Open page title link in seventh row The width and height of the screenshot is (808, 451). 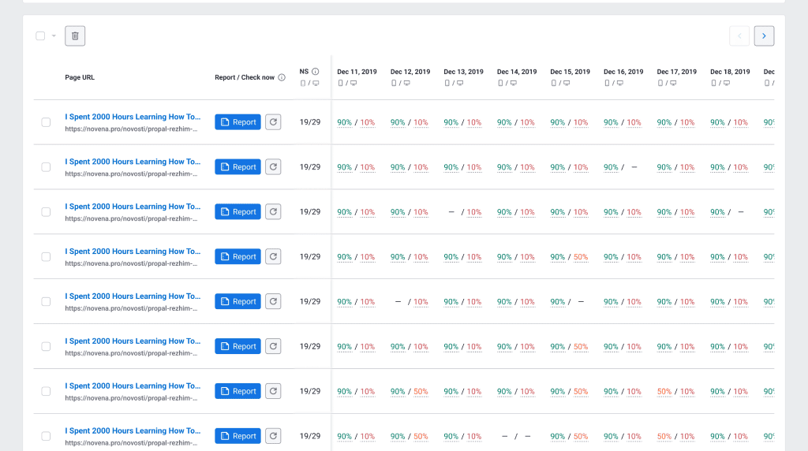point(133,386)
